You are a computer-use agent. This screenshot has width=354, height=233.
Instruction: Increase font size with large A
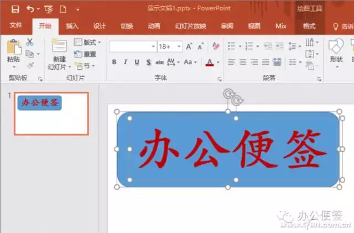(x=189, y=46)
